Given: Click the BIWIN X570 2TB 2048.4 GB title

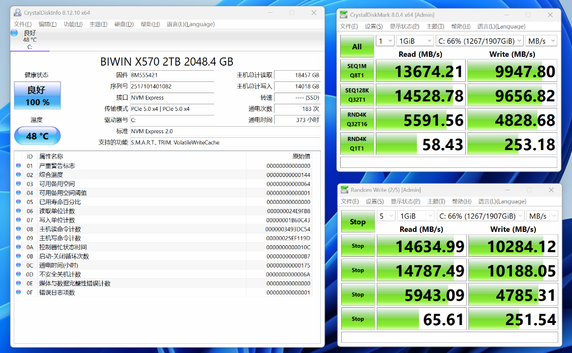Looking at the screenshot, I should pyautogui.click(x=167, y=62).
